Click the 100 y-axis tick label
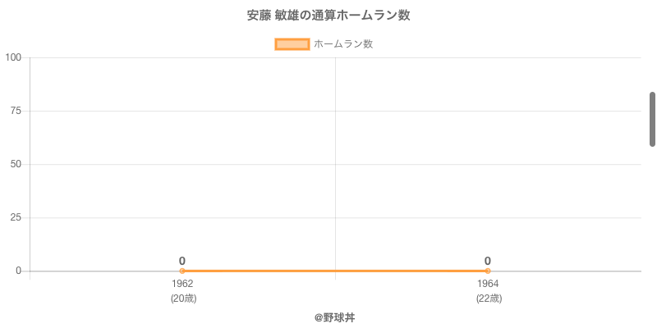This screenshot has width=657, height=328. point(13,57)
